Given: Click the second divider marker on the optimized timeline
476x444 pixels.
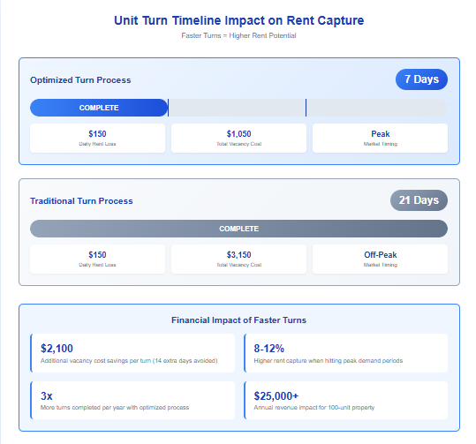Looking at the screenshot, I should pos(306,108).
